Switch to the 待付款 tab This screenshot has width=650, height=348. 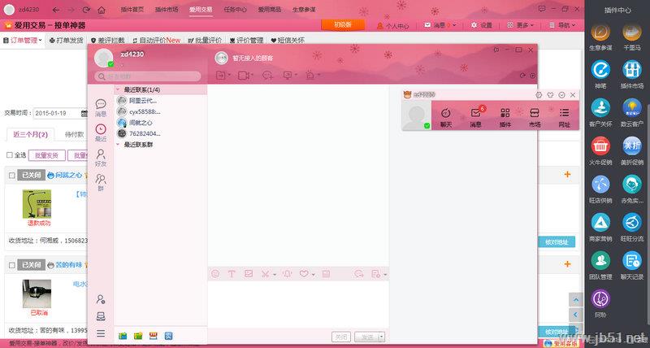point(74,133)
